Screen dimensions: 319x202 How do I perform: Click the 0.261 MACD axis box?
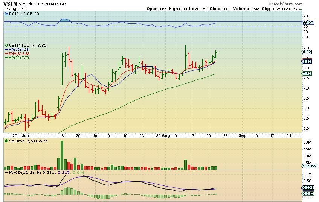(308, 188)
